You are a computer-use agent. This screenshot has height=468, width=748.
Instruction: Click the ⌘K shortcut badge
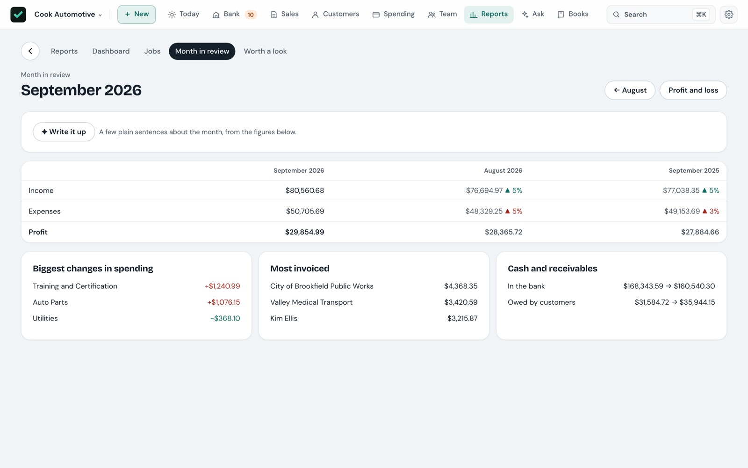(701, 15)
